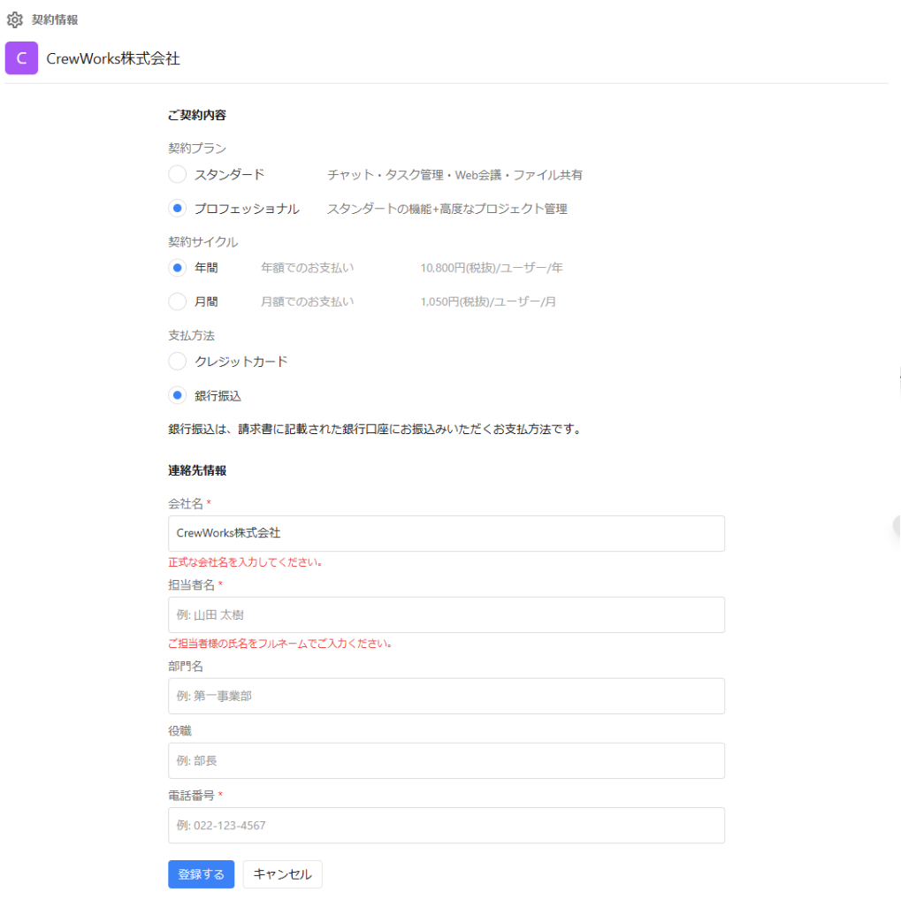This screenshot has height=900, width=901.
Task: Click the purple CrewWorks company avatar icon
Action: [20, 58]
